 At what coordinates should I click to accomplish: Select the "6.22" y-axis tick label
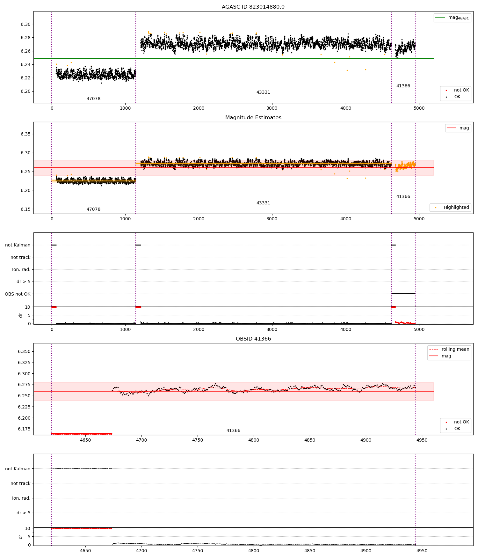25,78
